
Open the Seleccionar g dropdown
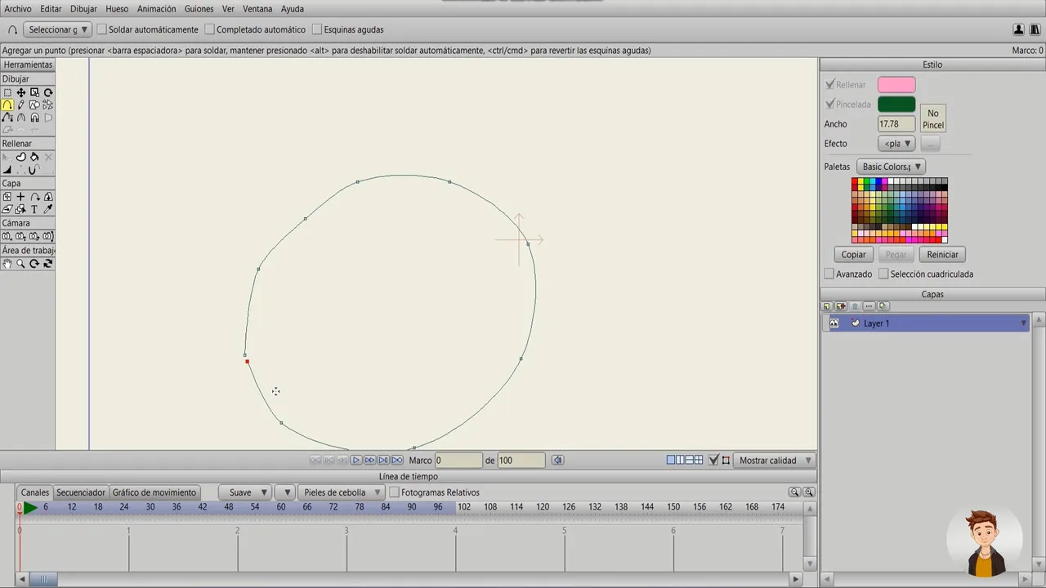coord(56,29)
